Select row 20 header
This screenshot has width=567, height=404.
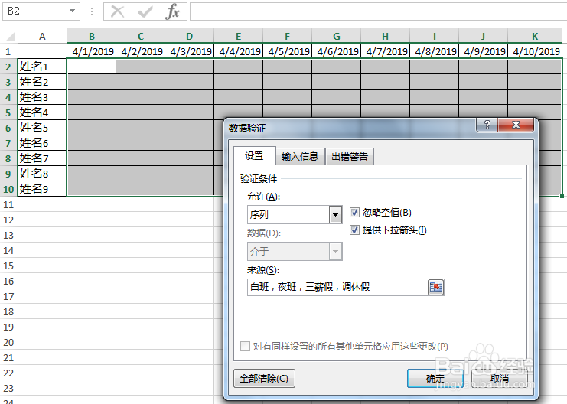click(8, 342)
